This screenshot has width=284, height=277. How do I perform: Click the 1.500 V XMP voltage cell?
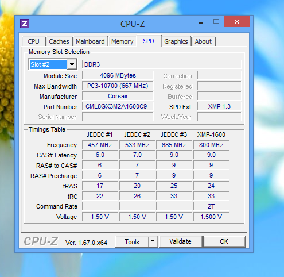tap(211, 217)
